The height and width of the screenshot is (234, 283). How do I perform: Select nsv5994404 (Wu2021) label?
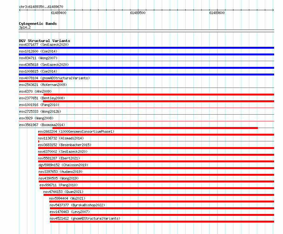click(x=67, y=198)
